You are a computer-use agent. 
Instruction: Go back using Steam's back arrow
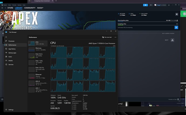point(2,8)
